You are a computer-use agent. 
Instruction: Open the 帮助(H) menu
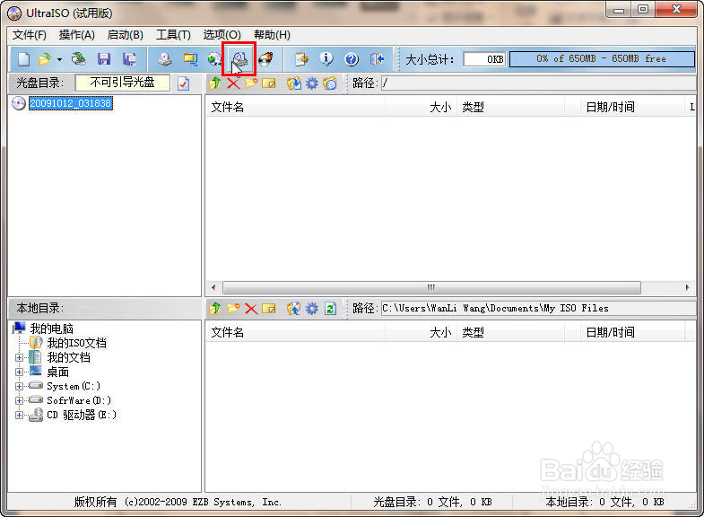click(x=272, y=35)
